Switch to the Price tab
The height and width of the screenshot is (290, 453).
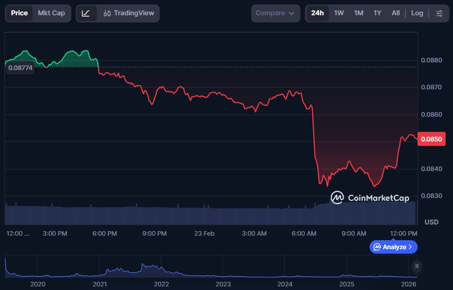point(19,13)
